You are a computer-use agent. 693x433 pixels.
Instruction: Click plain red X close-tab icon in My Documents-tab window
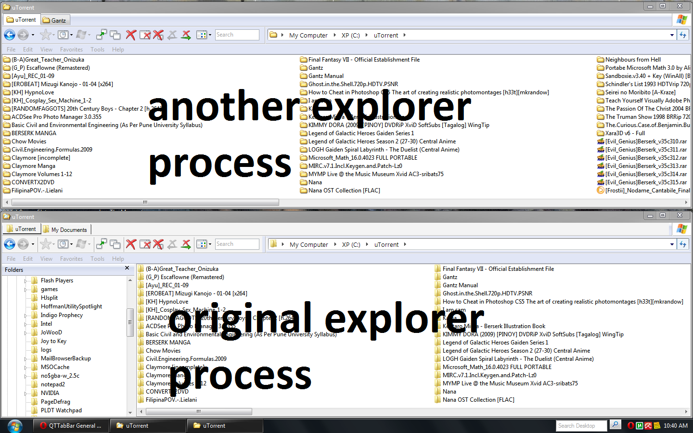tap(131, 244)
